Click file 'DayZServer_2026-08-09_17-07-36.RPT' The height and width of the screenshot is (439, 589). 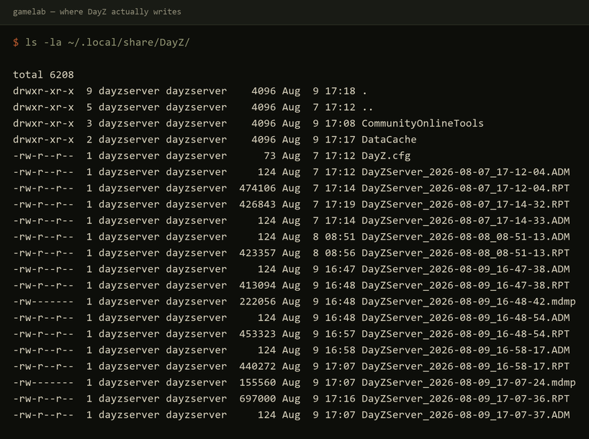coord(466,399)
